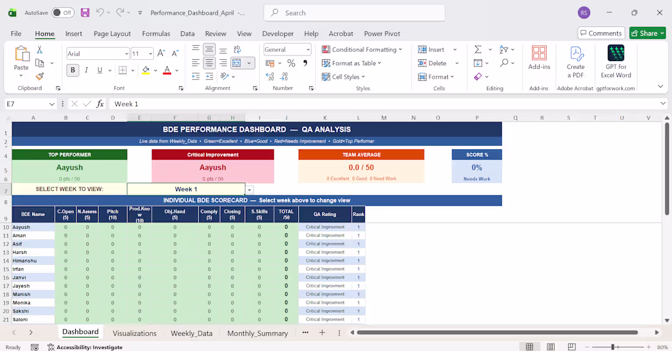The width and height of the screenshot is (672, 351).
Task: Click the Increase Decimal icon
Action: coord(270,77)
